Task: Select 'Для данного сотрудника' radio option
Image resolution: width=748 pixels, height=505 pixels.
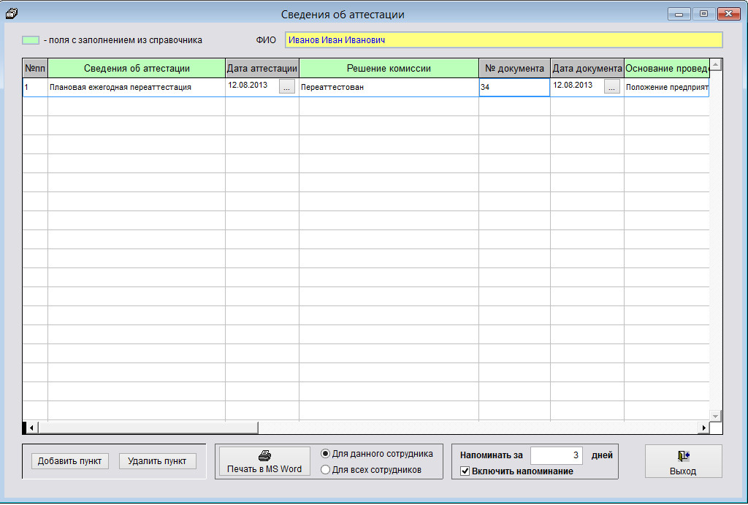Action: (326, 454)
